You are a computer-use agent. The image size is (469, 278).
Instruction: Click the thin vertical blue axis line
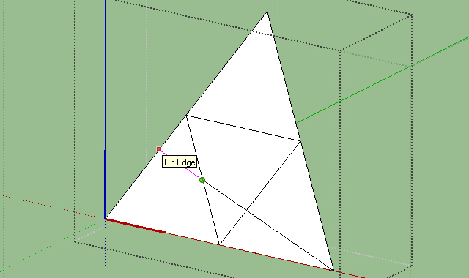pos(106,75)
